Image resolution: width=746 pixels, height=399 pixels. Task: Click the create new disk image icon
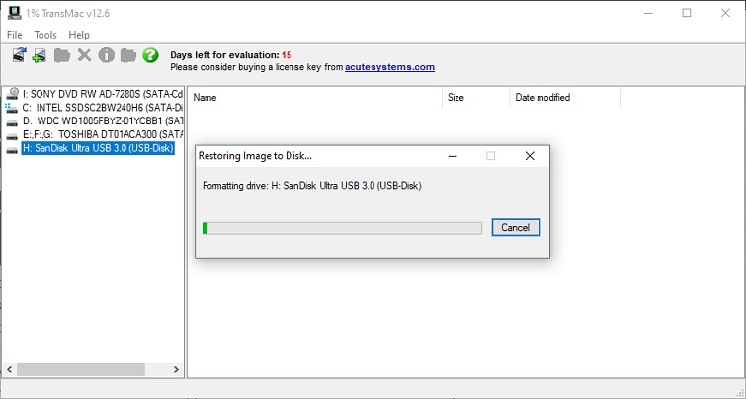tap(39, 55)
